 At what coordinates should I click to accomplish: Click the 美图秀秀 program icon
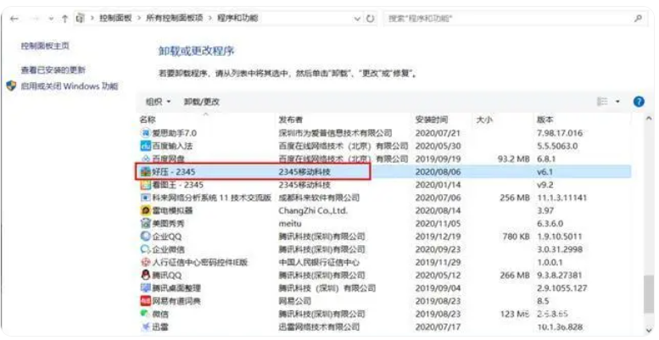pyautogui.click(x=145, y=224)
